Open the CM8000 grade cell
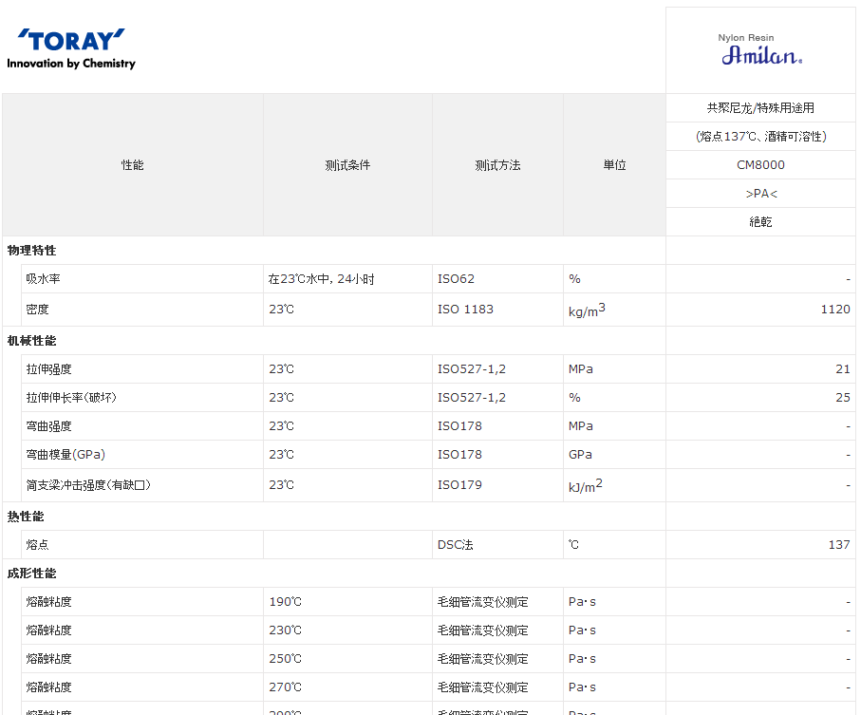 [x=760, y=165]
